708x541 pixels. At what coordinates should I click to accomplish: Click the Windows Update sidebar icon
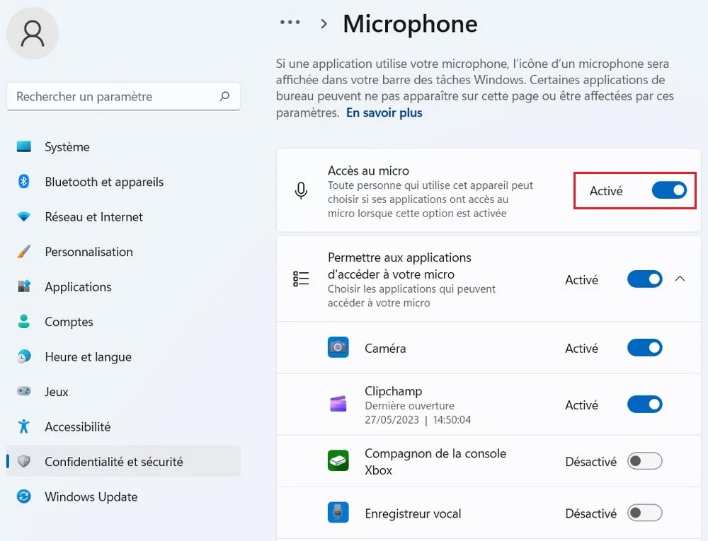24,496
